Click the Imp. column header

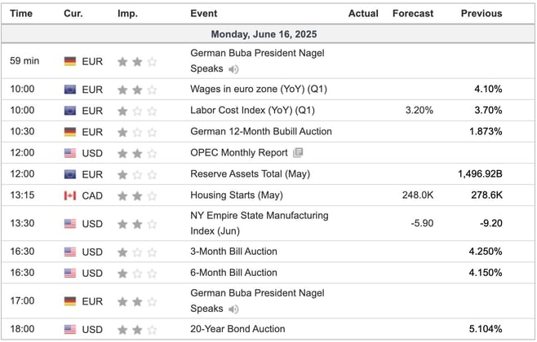[x=127, y=14]
